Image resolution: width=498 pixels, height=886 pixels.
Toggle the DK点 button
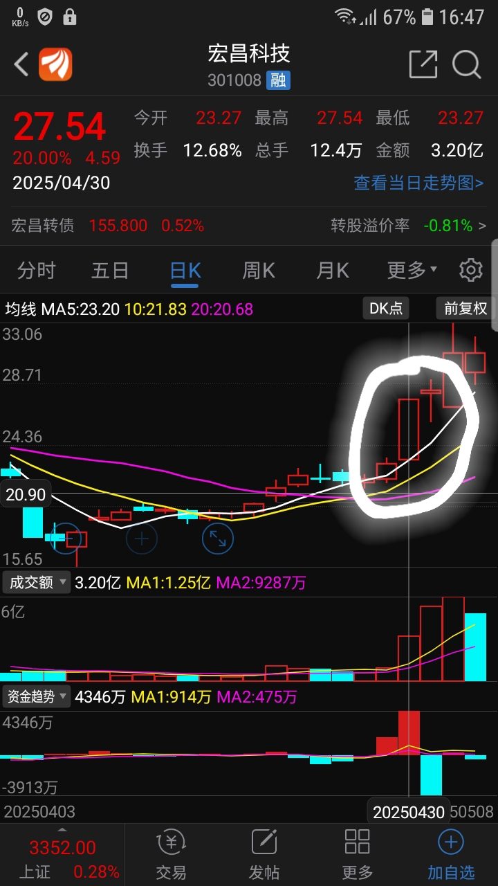386,308
